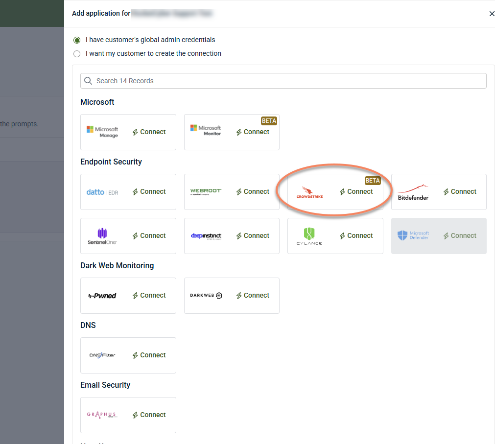
Task: Click the Microsoft Monitor logo
Action: coord(206,130)
